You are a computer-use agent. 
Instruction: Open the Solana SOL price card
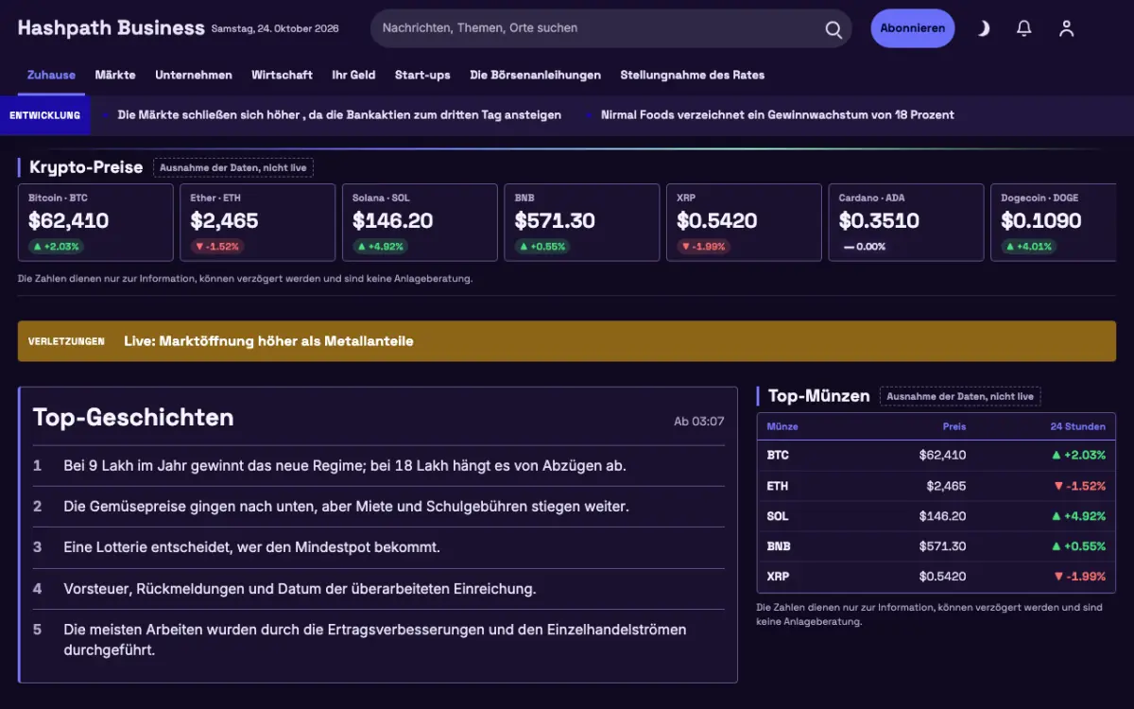pyautogui.click(x=420, y=222)
